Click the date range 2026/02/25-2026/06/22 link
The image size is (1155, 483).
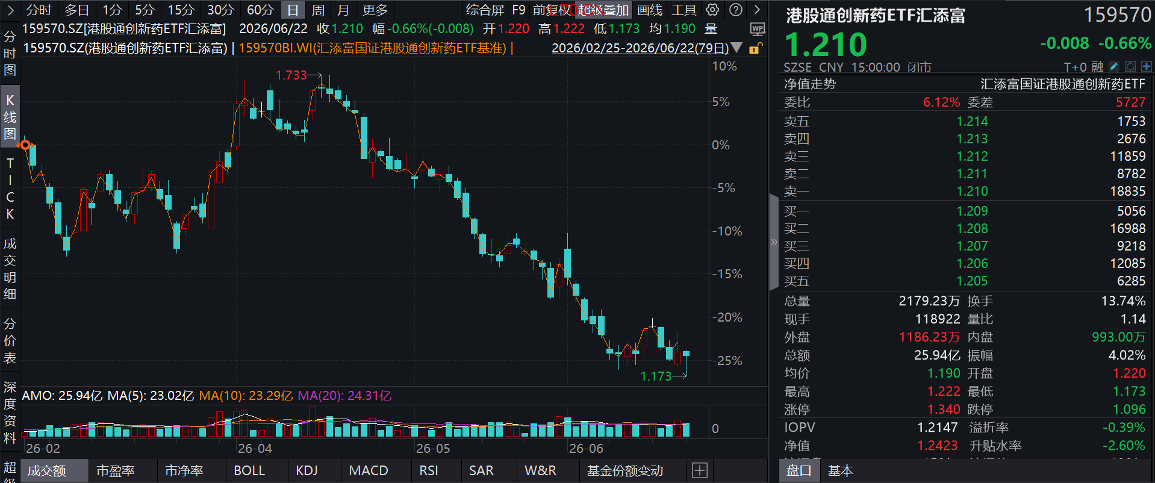pos(640,48)
